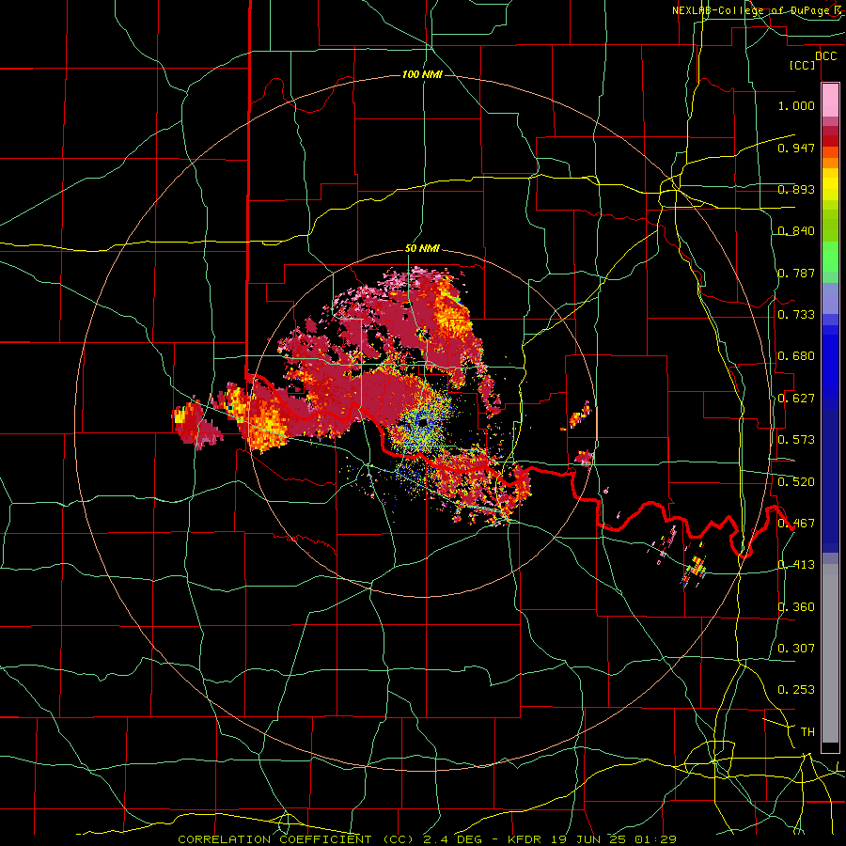Click the "50 NMI" range ring label
The width and height of the screenshot is (846, 846).
422,249
